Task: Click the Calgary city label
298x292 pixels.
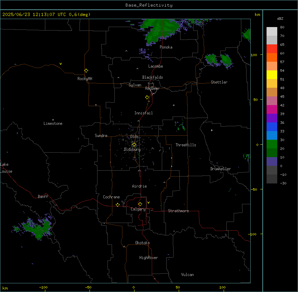Action: pos(138,209)
